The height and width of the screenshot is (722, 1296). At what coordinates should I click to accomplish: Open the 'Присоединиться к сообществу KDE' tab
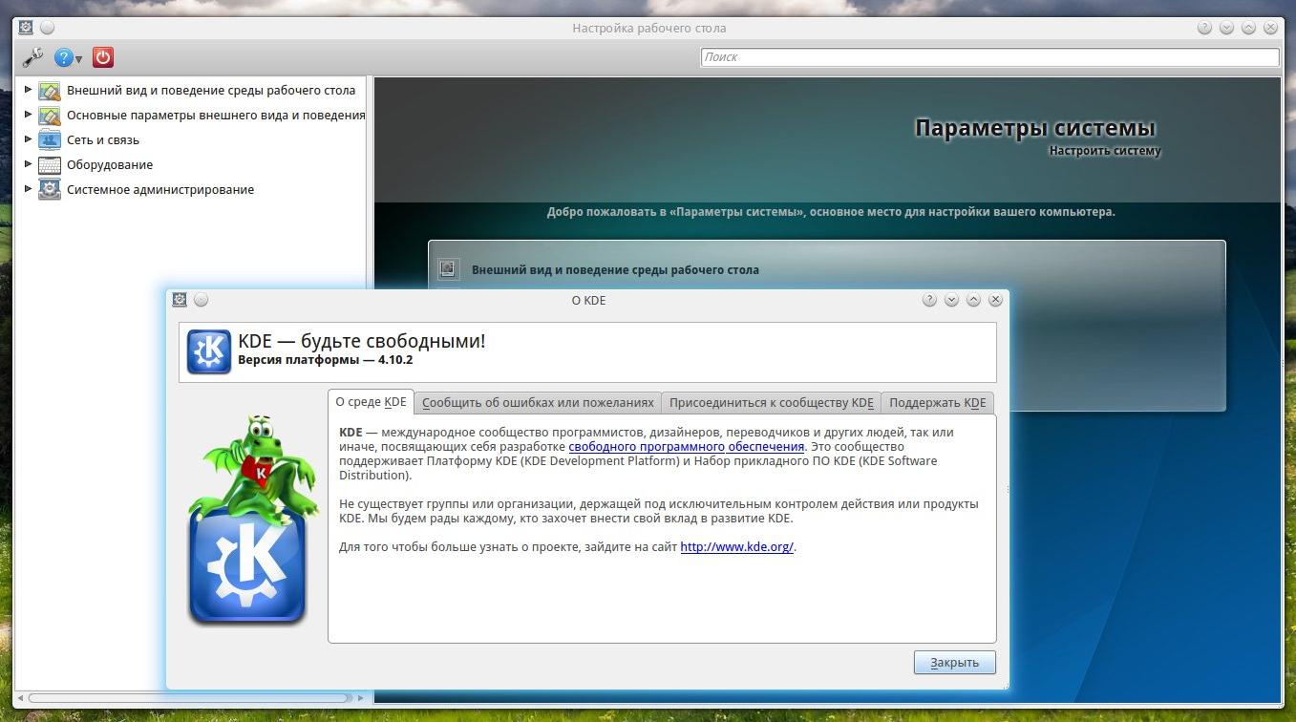click(x=771, y=403)
